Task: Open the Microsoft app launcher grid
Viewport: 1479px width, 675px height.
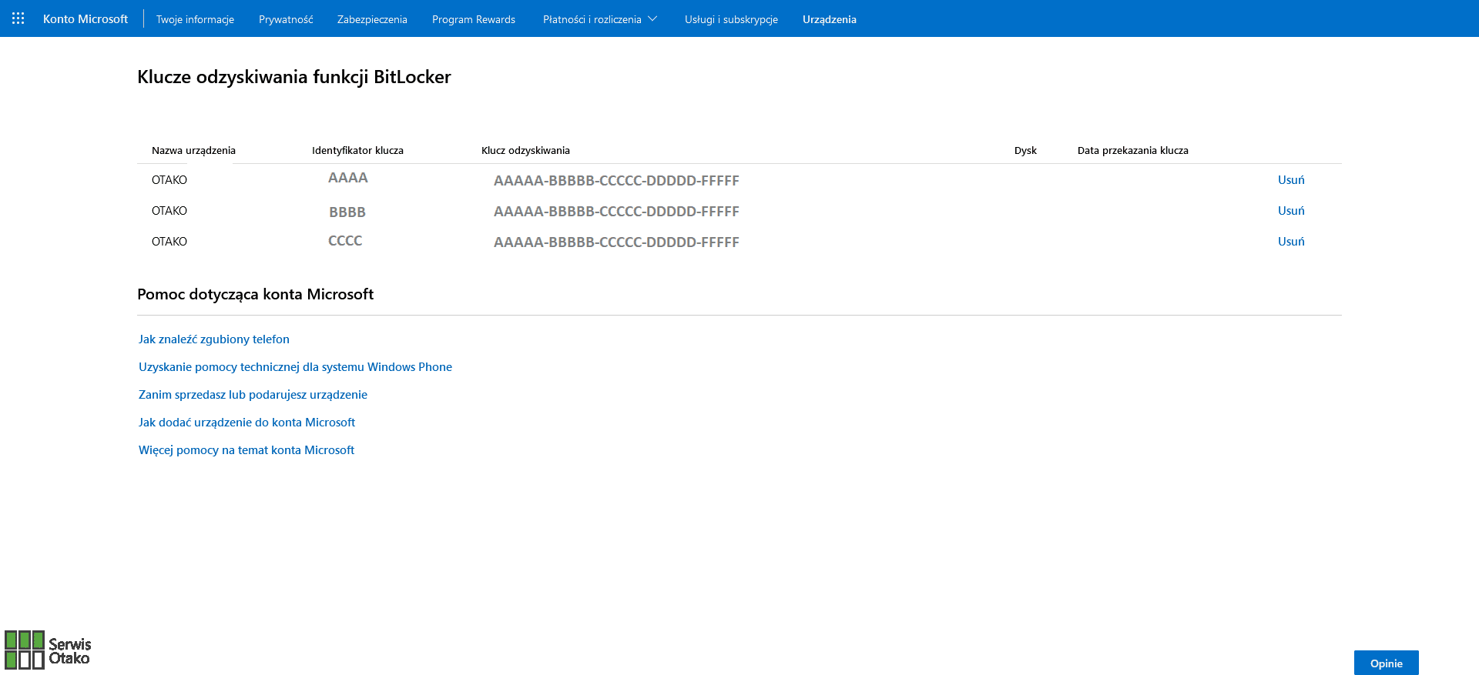Action: 18,18
